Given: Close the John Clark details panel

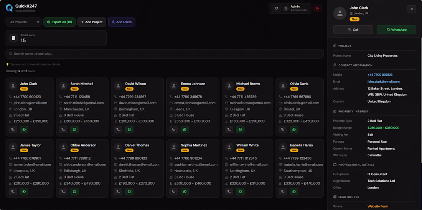Looking at the screenshot, I should tap(412, 9).
